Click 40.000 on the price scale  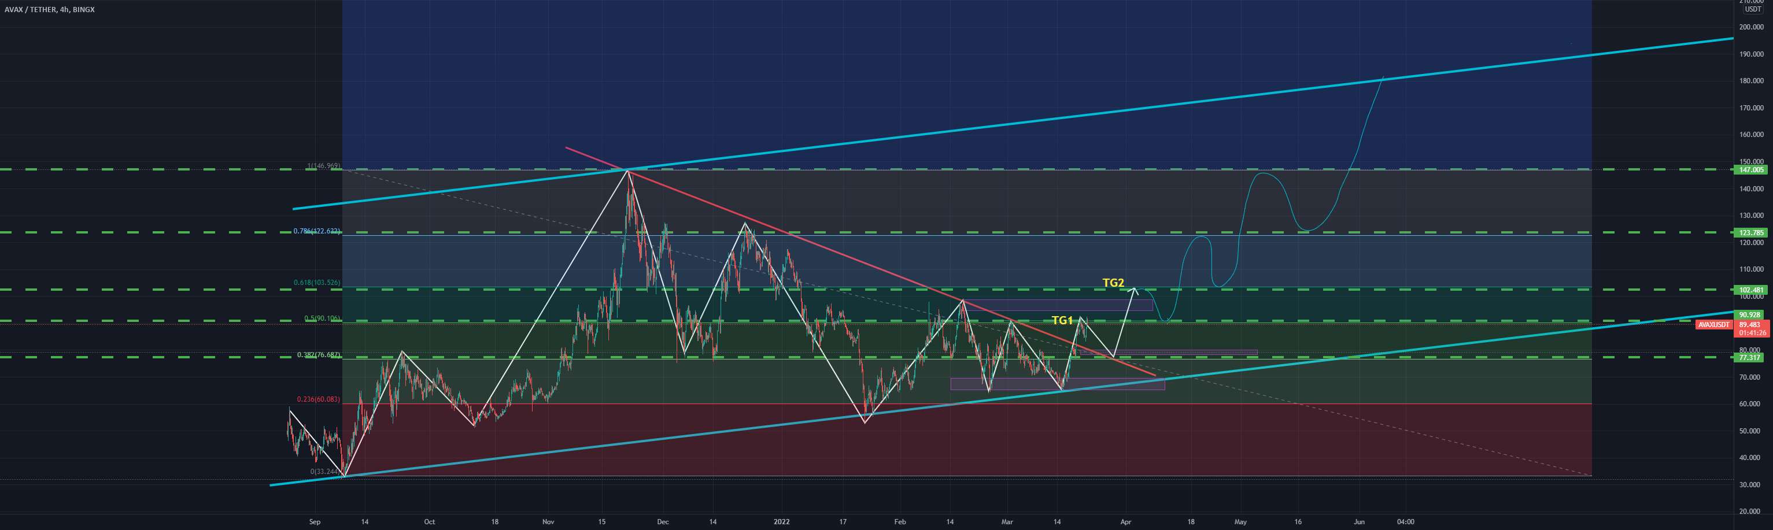[x=1750, y=458]
